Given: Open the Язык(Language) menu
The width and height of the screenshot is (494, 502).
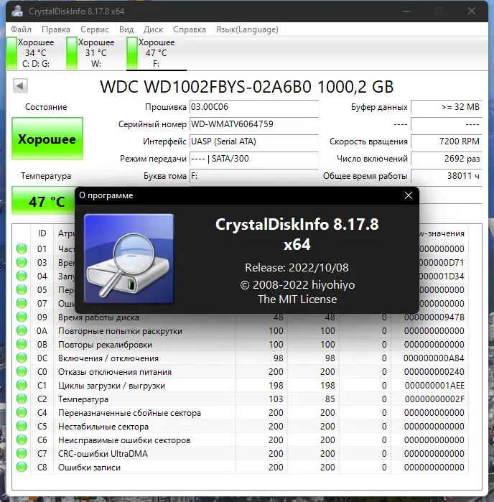Looking at the screenshot, I should (247, 29).
